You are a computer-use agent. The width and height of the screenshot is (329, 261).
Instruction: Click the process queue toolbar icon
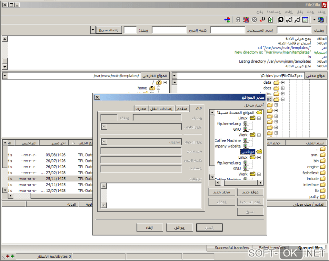[x=262, y=20]
